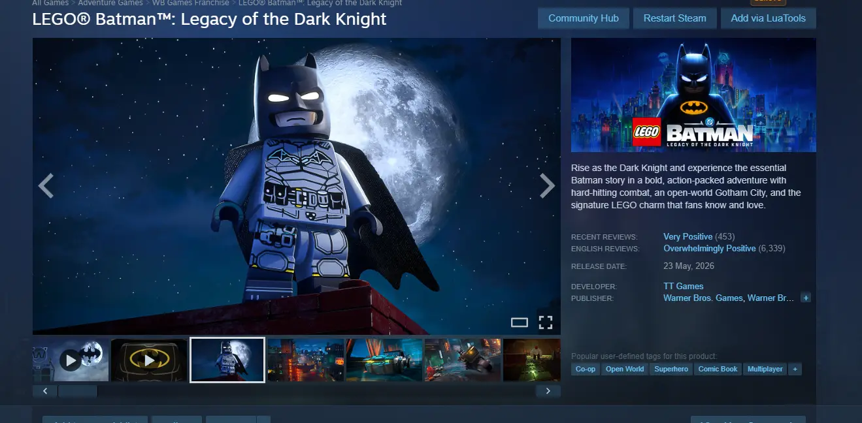Click the Restart Steam button
The height and width of the screenshot is (423, 862).
point(674,18)
